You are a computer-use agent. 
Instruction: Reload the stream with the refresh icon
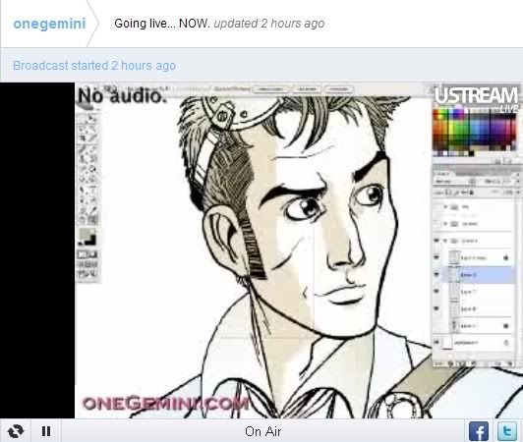[x=16, y=431]
